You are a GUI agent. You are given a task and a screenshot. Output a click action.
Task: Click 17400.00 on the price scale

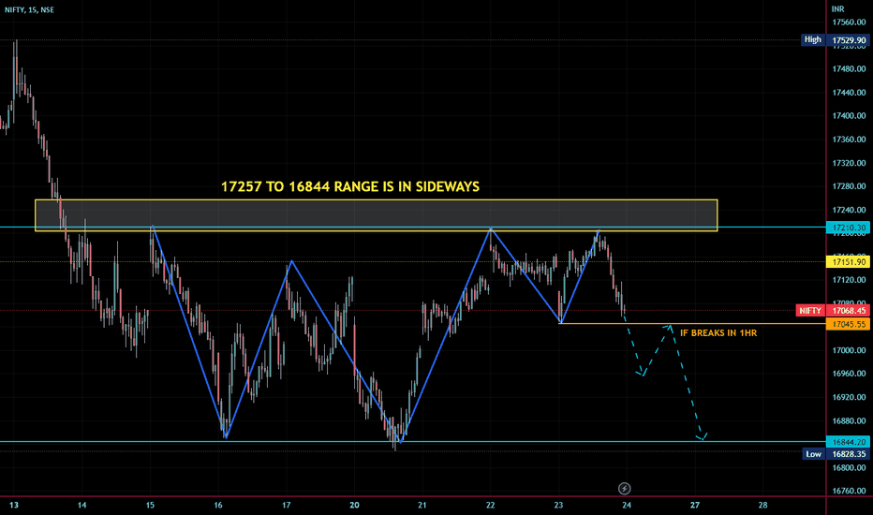point(849,116)
